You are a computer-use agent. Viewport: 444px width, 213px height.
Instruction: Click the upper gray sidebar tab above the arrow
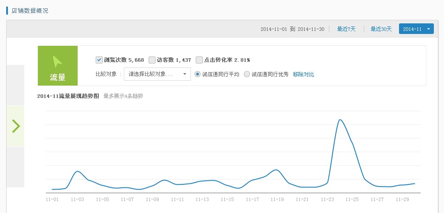tap(15, 85)
